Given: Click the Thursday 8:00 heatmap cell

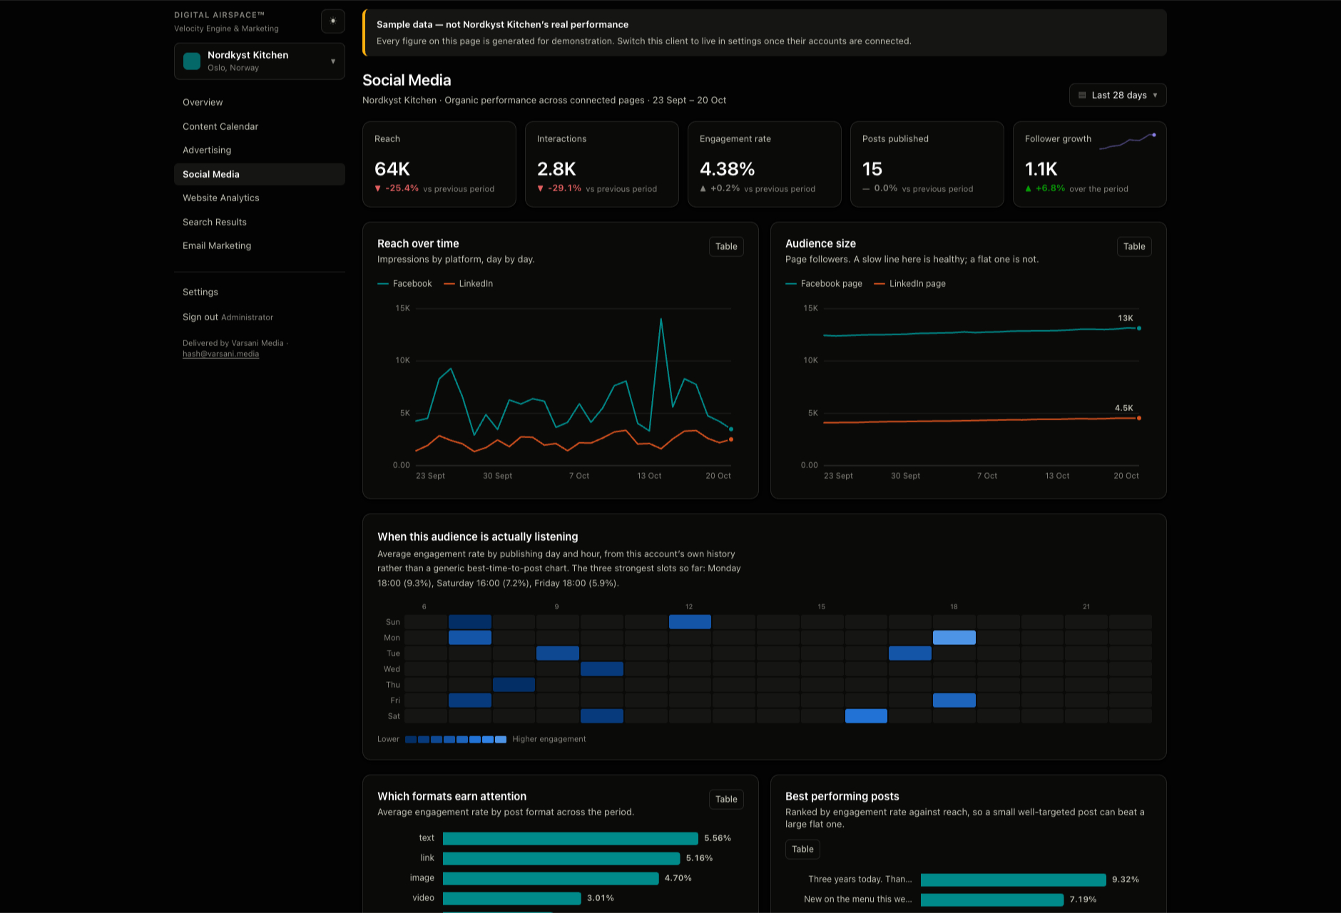Looking at the screenshot, I should [x=514, y=685].
